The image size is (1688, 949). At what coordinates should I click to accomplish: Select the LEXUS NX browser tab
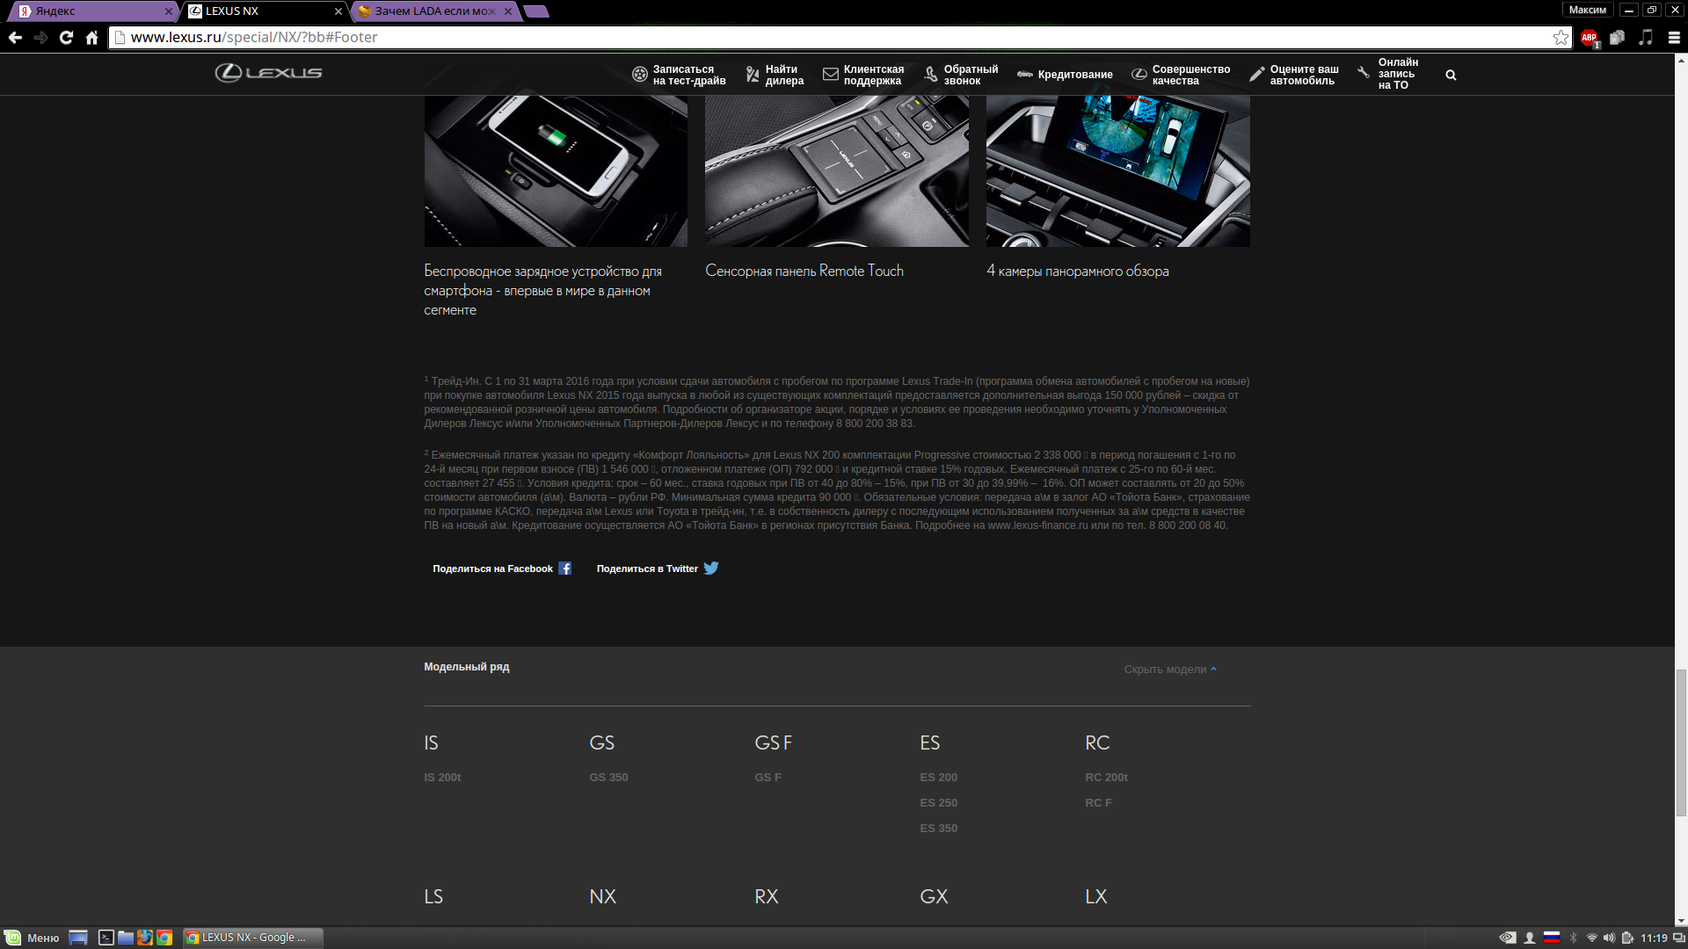(x=266, y=11)
